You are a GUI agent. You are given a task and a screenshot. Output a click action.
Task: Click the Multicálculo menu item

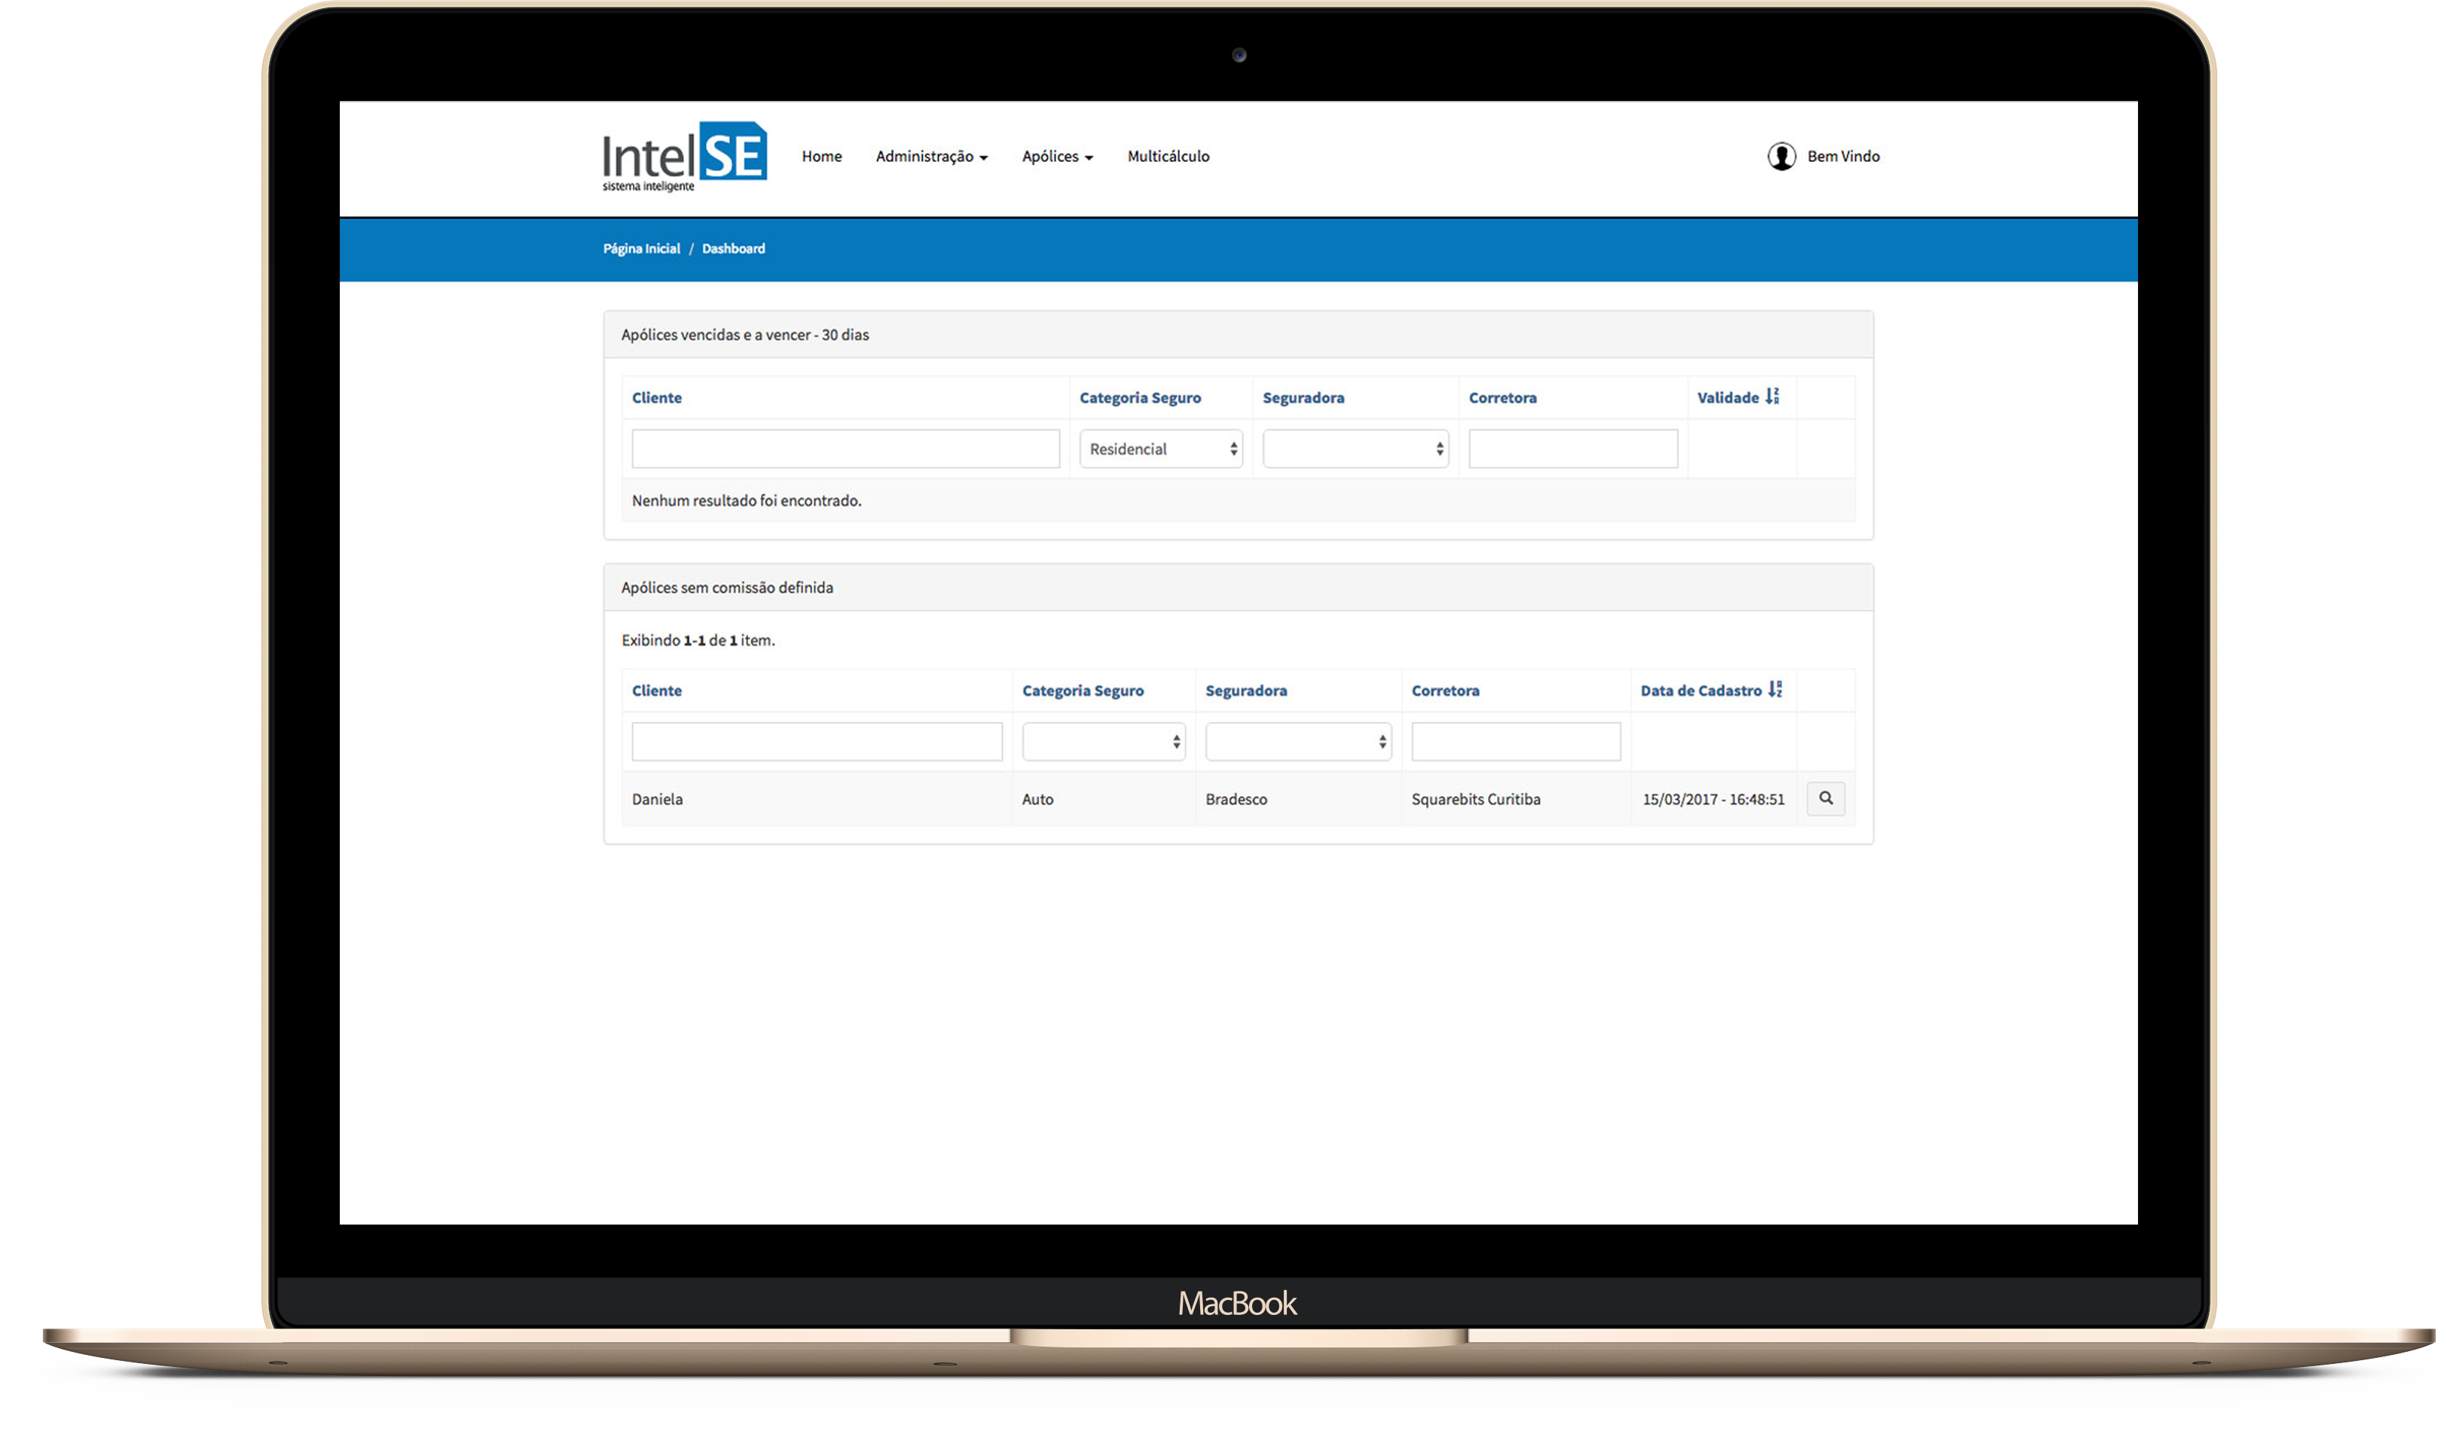click(x=1169, y=154)
